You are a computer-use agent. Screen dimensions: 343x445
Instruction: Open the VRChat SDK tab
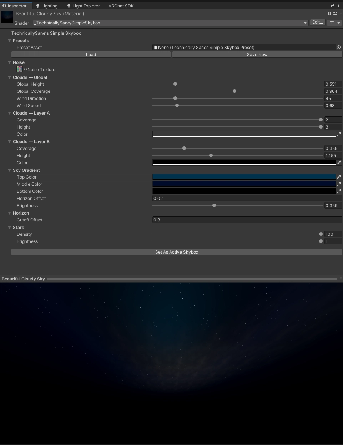tap(121, 6)
